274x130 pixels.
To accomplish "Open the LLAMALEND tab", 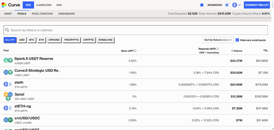I will point(44,5).
